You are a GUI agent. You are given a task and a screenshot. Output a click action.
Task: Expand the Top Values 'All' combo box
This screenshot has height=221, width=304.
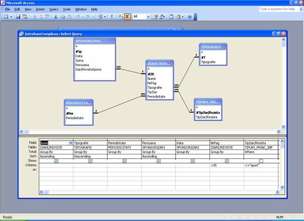coord(148,17)
